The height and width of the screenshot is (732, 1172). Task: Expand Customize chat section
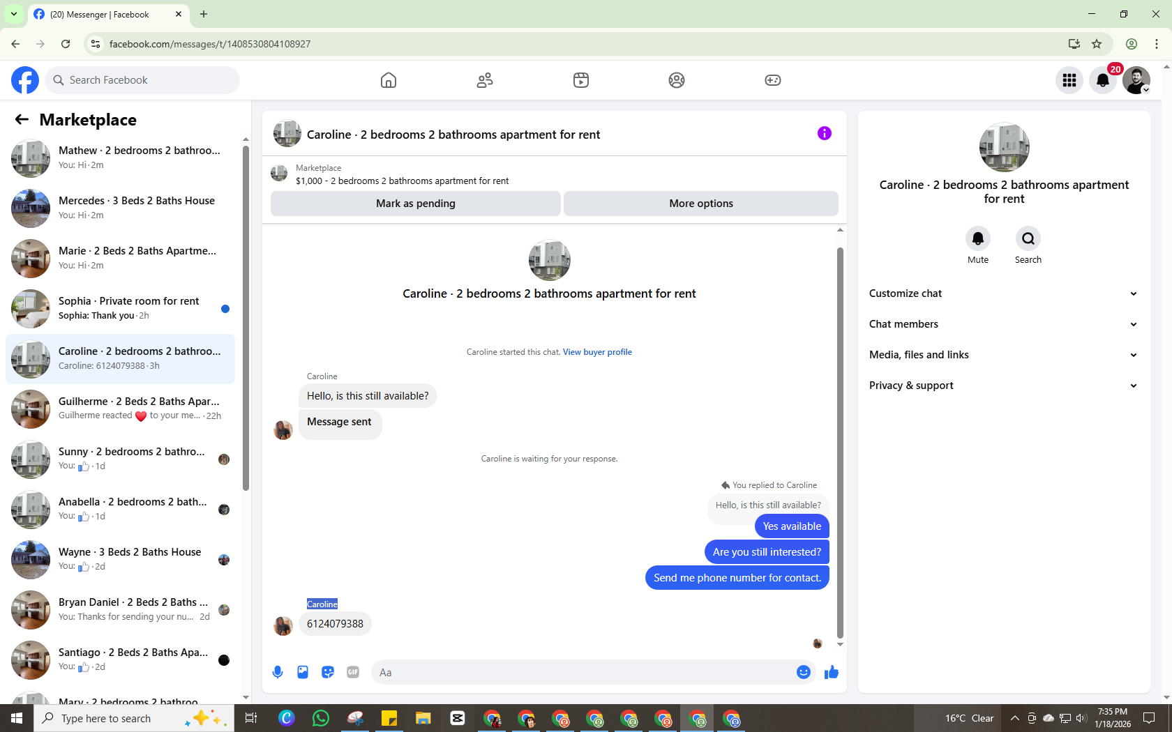pyautogui.click(x=1004, y=293)
